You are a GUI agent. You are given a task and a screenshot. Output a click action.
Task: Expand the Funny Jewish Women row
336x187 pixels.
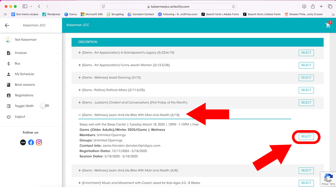click(80, 65)
